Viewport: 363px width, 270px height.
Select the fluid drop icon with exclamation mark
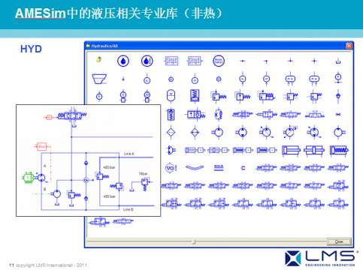pyautogui.click(x=147, y=61)
